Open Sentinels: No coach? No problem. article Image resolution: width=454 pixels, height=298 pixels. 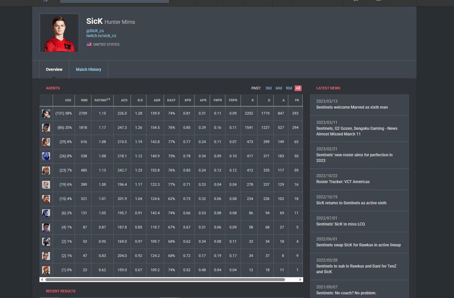pyautogui.click(x=359, y=290)
